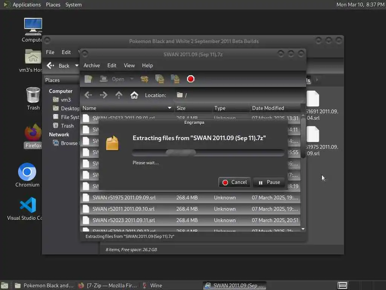Click the extract archive toolbar icon
This screenshot has height=290, width=386.
144,79
